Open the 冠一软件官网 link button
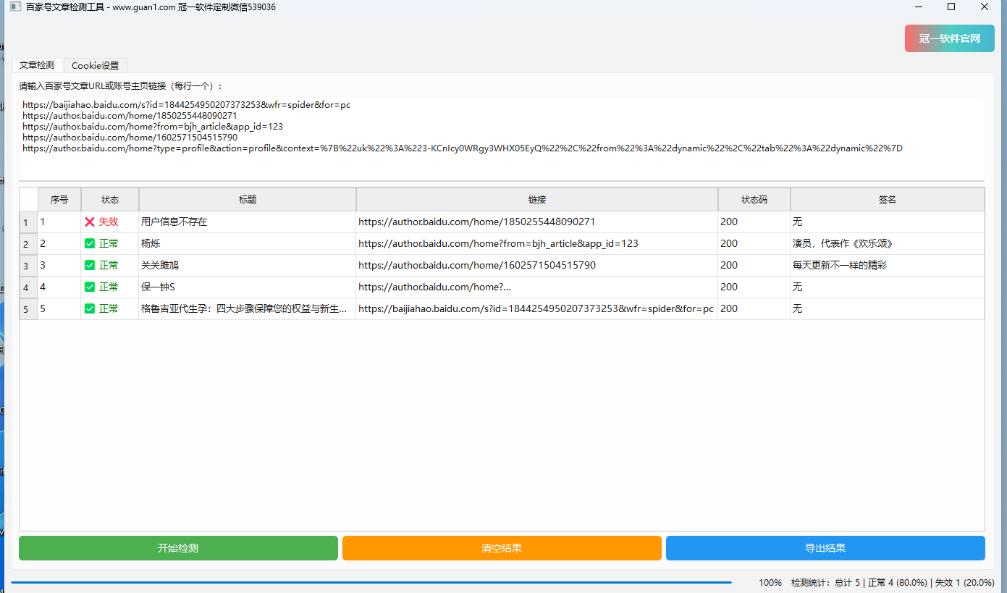The height and width of the screenshot is (593, 1007). pyautogui.click(x=949, y=38)
